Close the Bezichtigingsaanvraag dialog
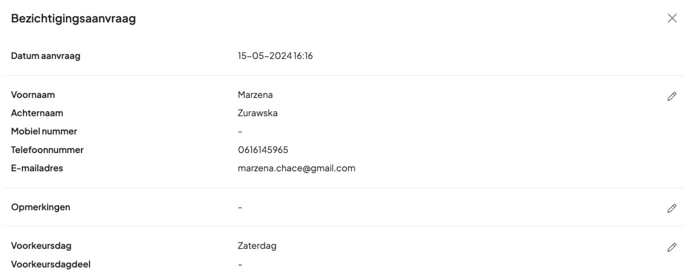Viewport: 689px width, 278px height. coord(672,18)
